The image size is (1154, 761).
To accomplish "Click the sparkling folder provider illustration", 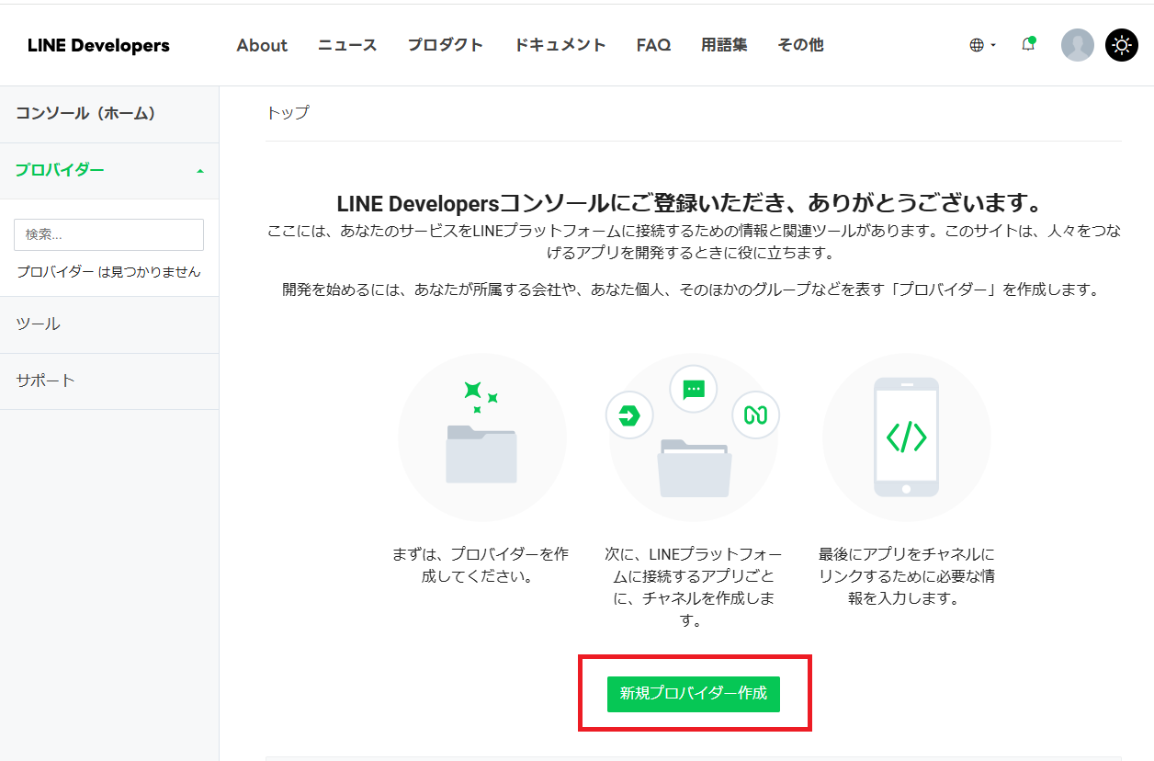I will point(481,437).
